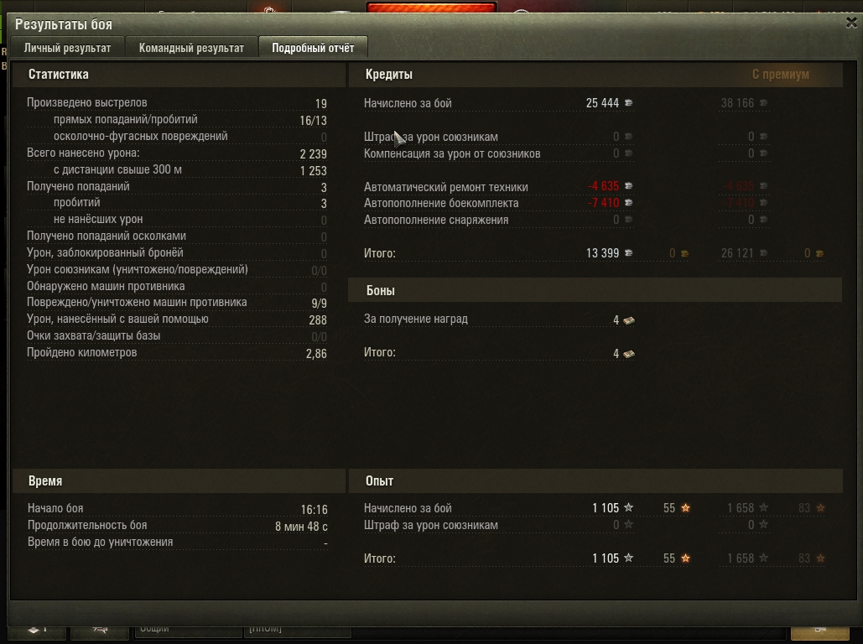Click orange free experience star beside 55
This screenshot has width=863, height=644.
pos(685,508)
